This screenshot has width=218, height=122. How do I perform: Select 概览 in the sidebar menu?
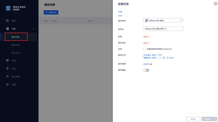14,21
